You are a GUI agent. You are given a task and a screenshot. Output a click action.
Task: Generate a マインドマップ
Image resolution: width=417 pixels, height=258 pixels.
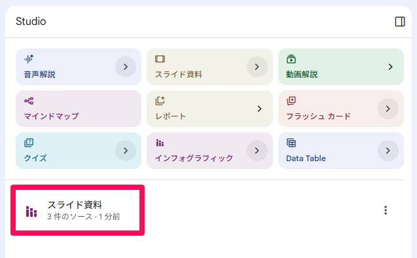79,109
